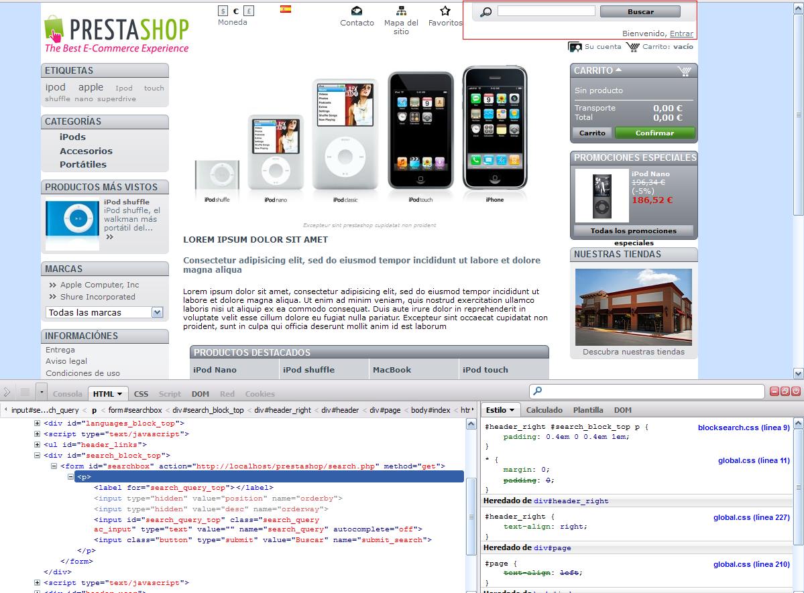
Task: Click the iPod Nano promotion thumbnail
Action: (x=602, y=195)
